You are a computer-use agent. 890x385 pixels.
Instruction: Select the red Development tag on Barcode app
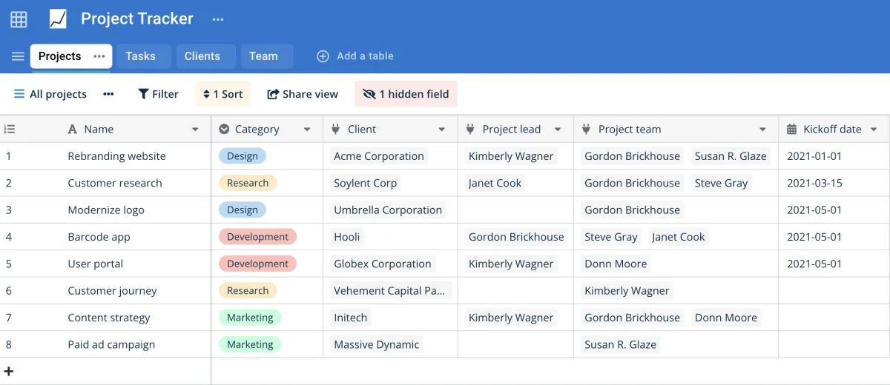[257, 237]
